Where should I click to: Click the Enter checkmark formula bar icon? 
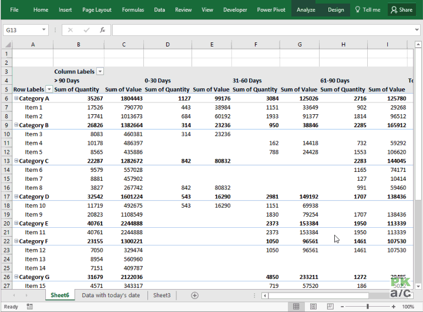(86, 30)
